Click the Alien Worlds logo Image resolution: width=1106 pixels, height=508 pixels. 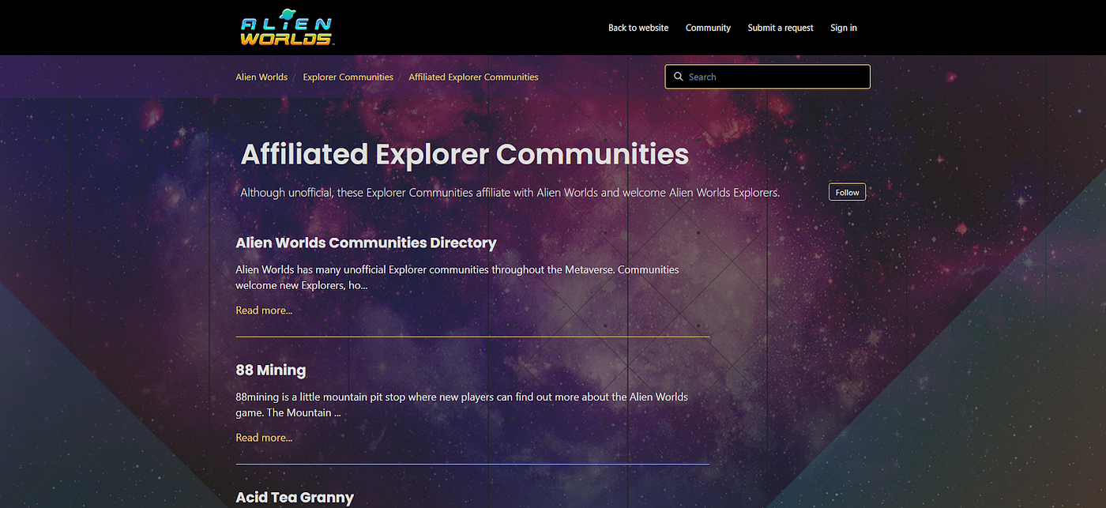[287, 28]
